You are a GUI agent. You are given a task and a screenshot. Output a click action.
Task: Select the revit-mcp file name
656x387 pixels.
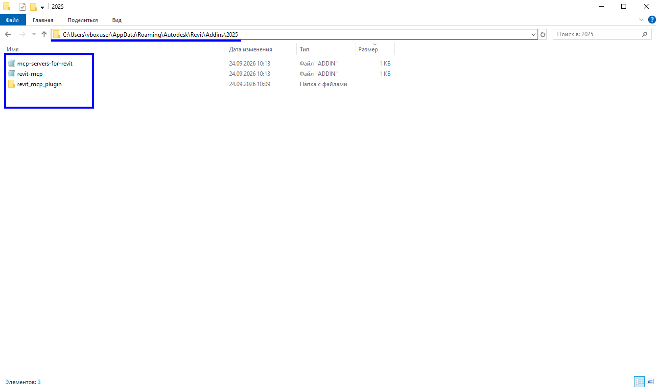pos(30,74)
